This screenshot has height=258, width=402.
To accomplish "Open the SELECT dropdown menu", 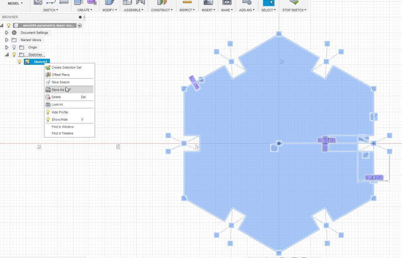I will tap(268, 10).
